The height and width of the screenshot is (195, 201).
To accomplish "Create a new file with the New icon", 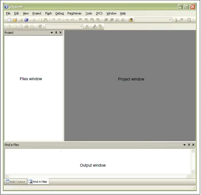I will (9, 20).
